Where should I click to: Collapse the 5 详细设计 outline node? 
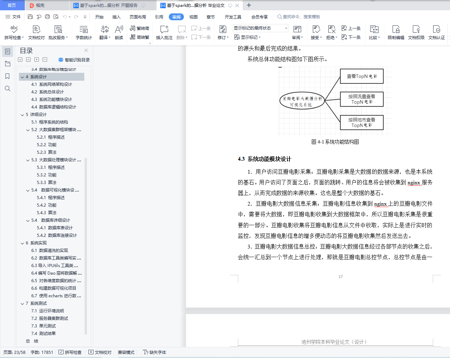tap(22, 115)
